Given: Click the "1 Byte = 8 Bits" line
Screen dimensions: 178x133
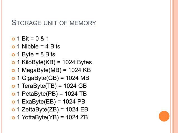Looking at the screenshot, I should click(x=36, y=54).
